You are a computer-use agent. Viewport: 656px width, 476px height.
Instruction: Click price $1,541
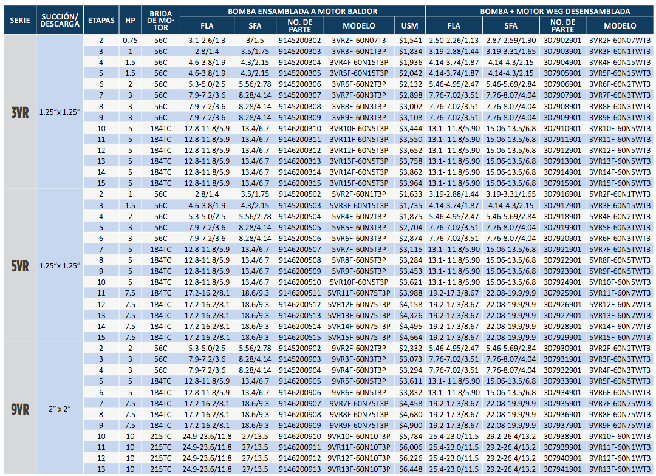[x=410, y=41]
